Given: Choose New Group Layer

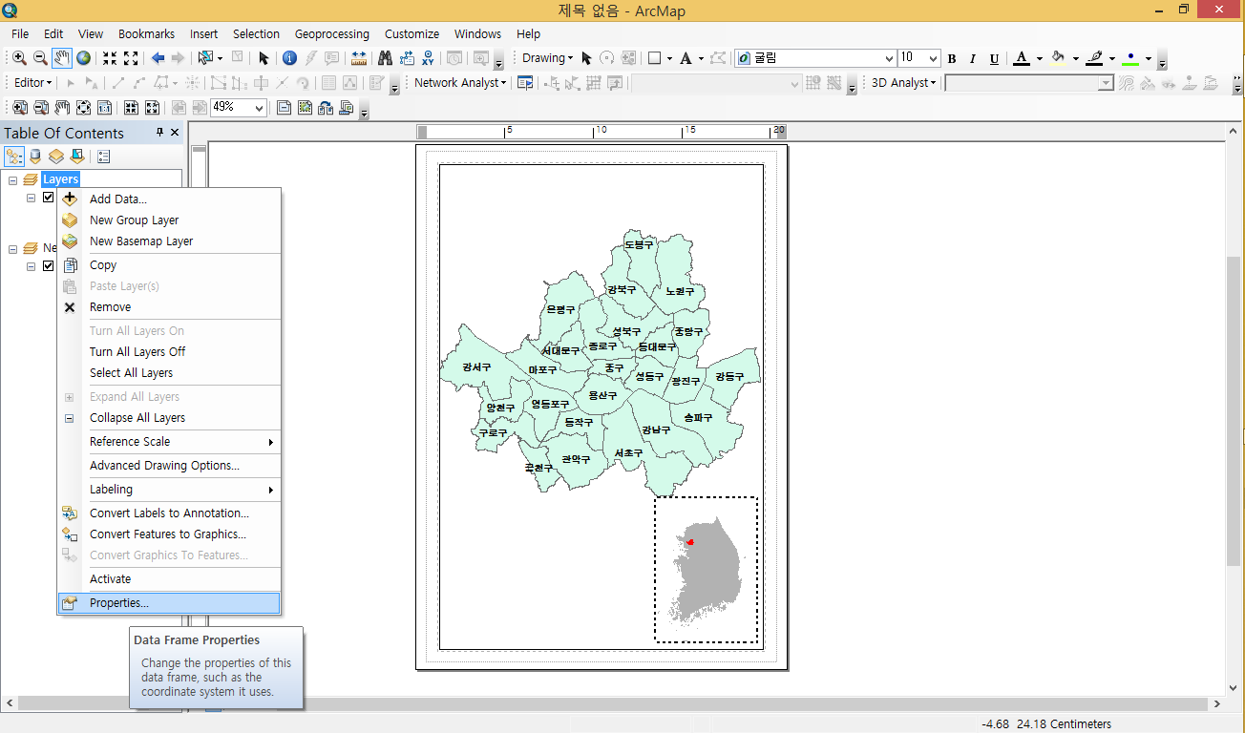Looking at the screenshot, I should [170, 220].
